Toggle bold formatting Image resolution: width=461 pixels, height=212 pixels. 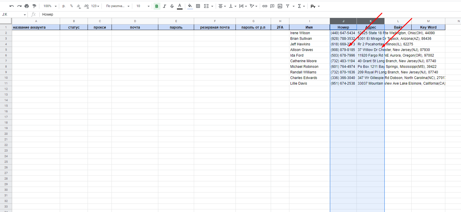point(157,6)
